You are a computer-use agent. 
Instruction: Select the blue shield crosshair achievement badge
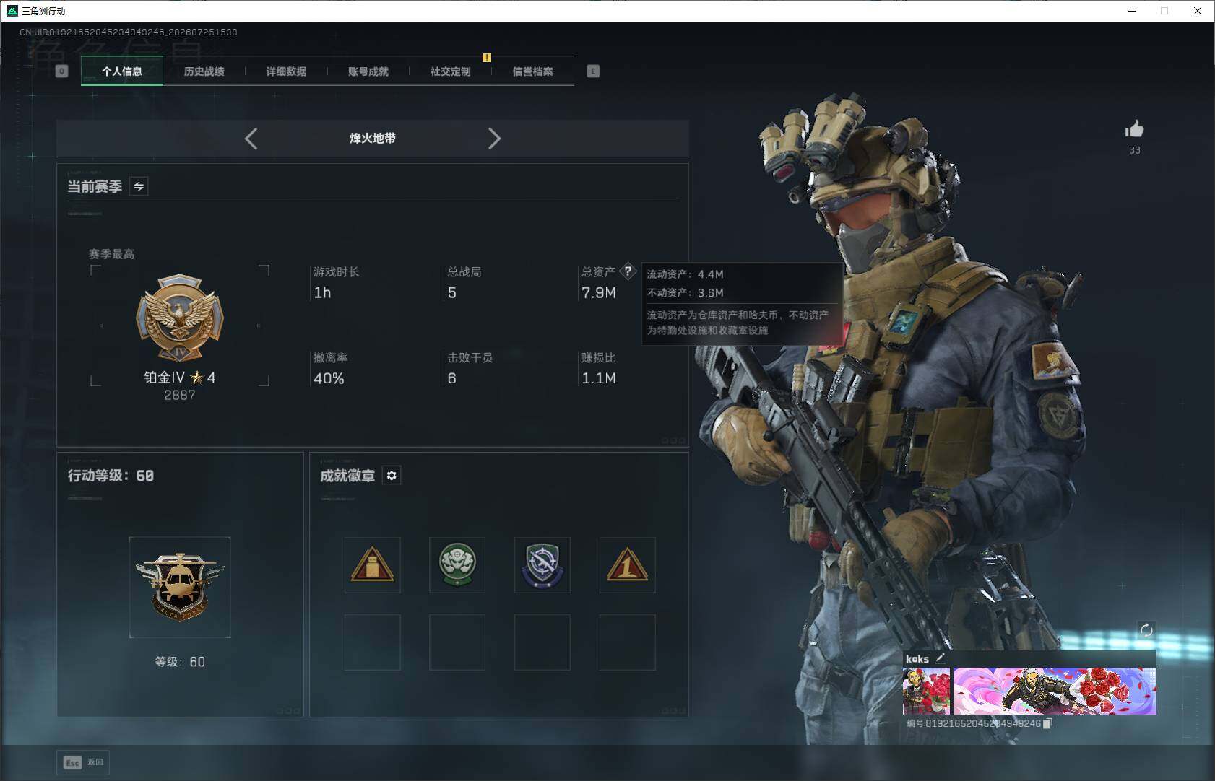coord(542,565)
